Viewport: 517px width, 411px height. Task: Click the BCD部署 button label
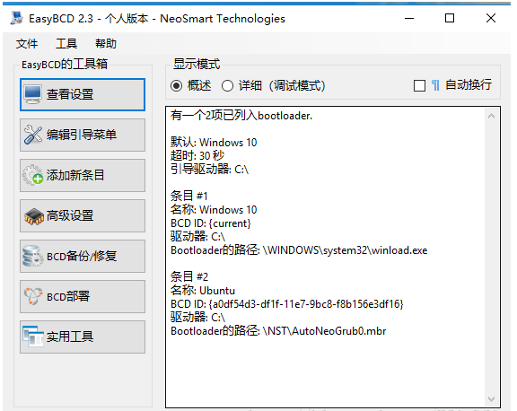(x=68, y=296)
